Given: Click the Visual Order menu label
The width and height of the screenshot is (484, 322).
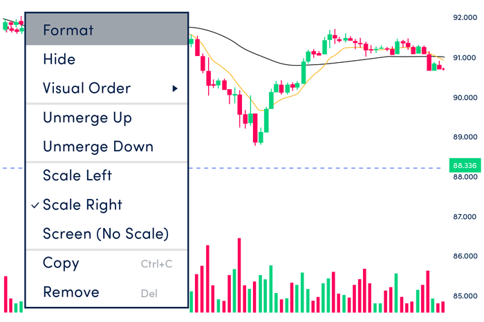Looking at the screenshot, I should 86,88.
